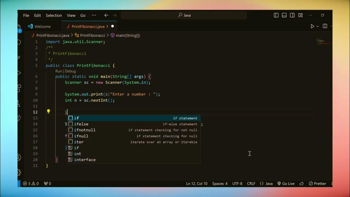Expand the overflow menu with three dots

[94, 15]
